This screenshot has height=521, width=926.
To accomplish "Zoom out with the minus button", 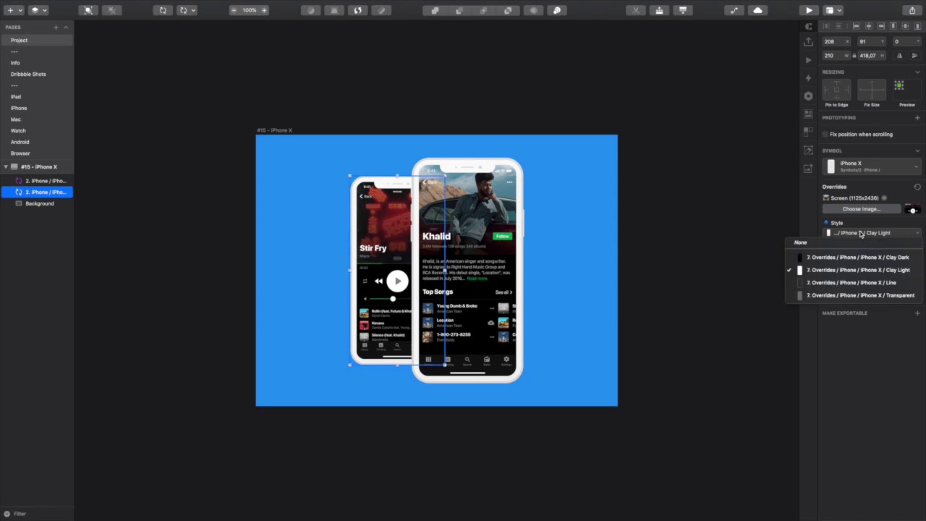I will tap(235, 10).
